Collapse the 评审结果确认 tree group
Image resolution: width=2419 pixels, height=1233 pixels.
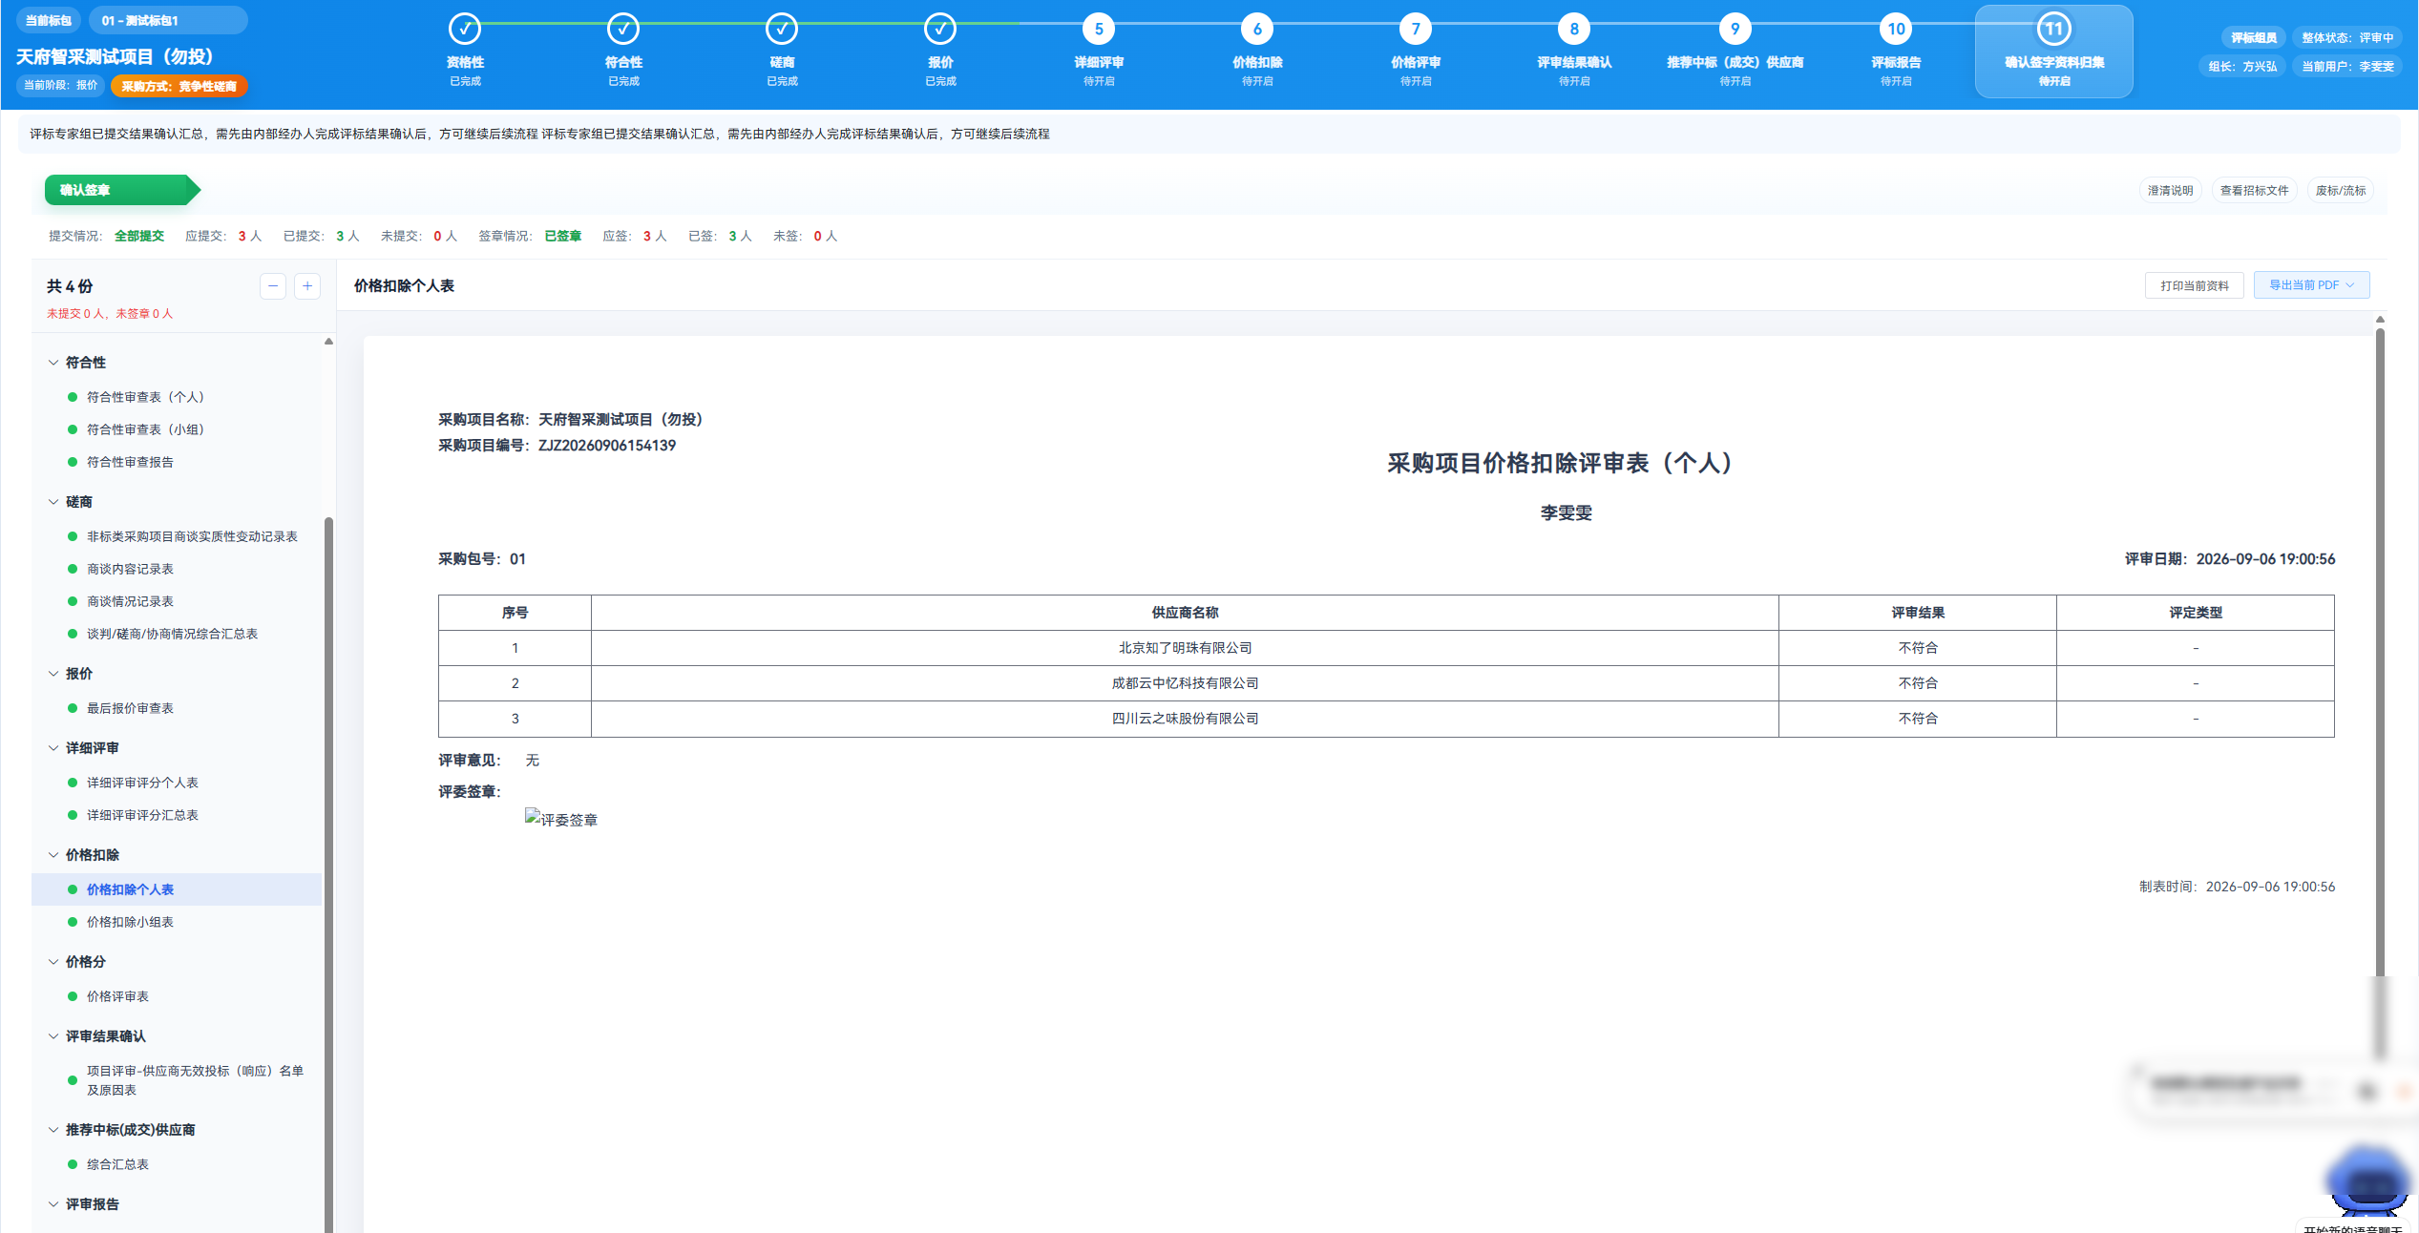[x=53, y=1036]
